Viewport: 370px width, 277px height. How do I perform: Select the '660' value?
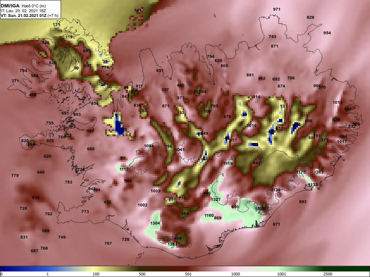click(x=91, y=149)
